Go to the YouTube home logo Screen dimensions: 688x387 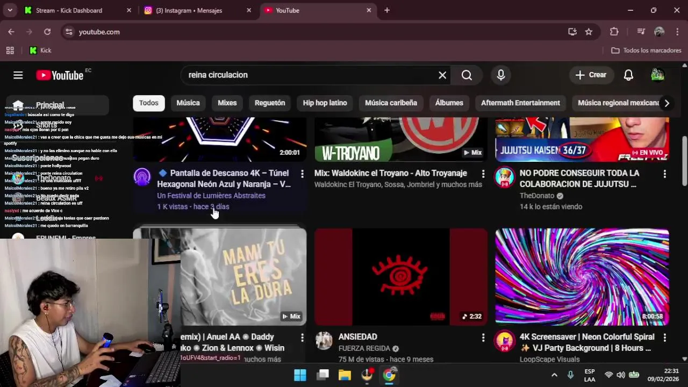(60, 75)
